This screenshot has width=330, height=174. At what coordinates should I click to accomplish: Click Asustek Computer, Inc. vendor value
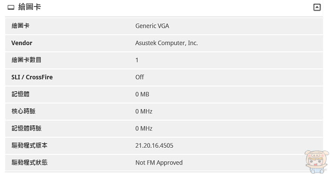click(166, 43)
